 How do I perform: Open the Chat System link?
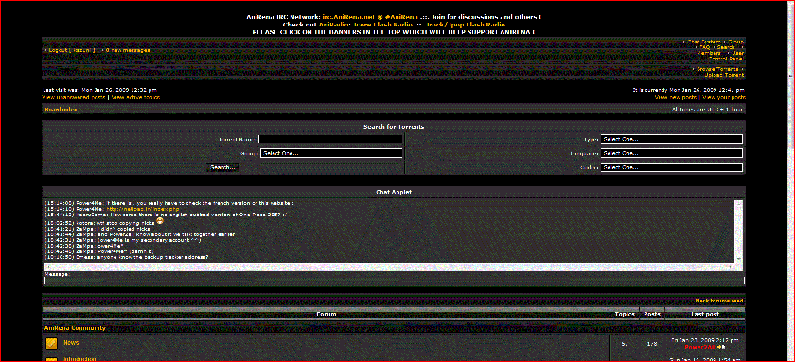(704, 42)
